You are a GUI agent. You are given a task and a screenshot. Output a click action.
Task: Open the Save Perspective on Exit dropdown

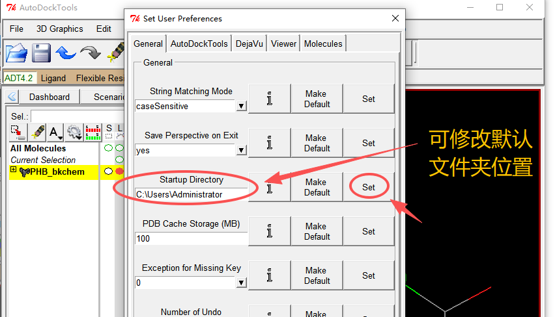pos(241,150)
